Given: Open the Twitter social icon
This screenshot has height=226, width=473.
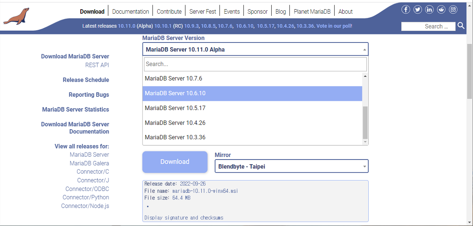Looking at the screenshot, I should [418, 10].
